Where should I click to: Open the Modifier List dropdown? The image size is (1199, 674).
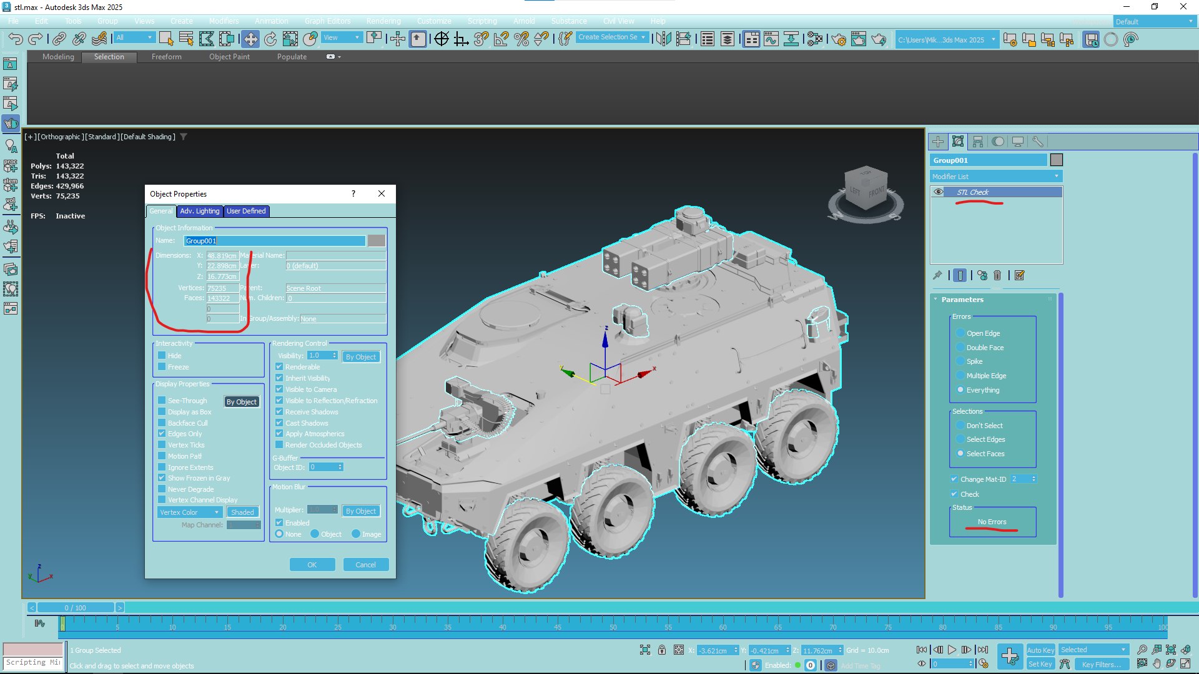pos(996,177)
